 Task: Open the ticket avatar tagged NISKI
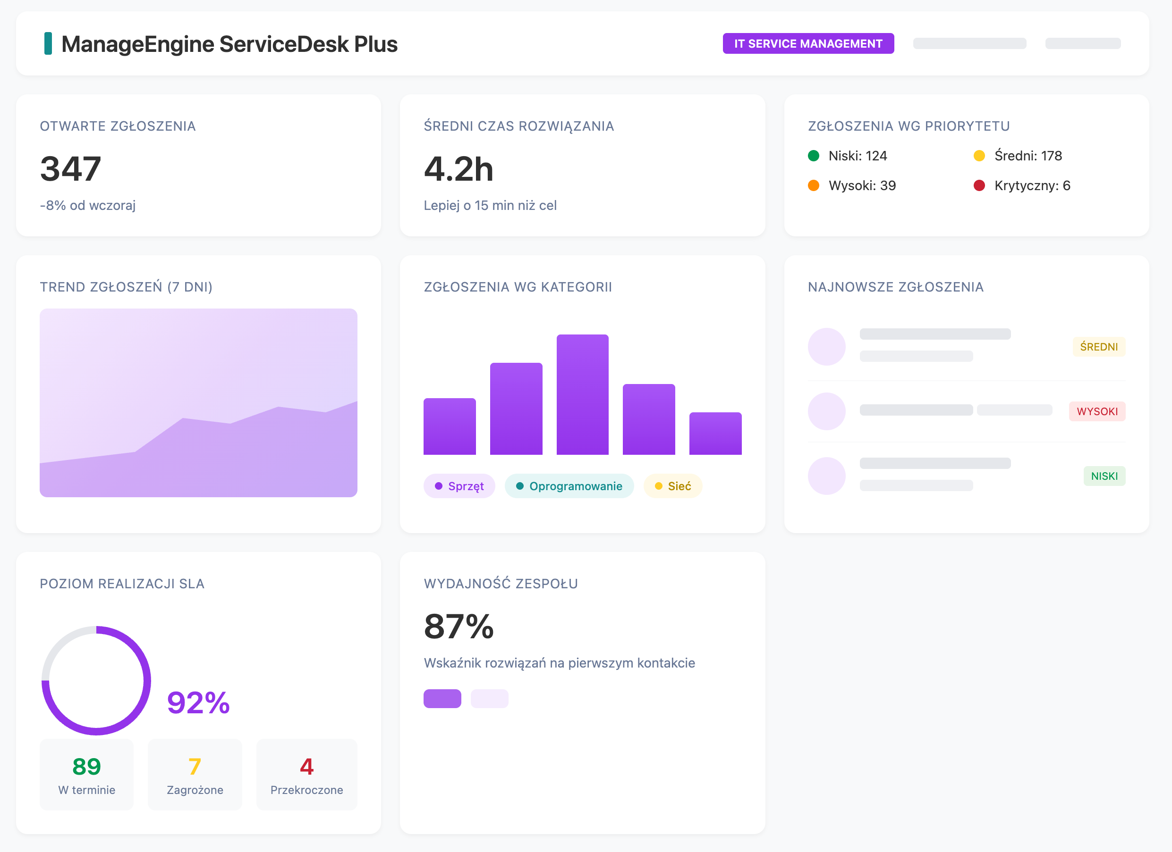point(826,476)
